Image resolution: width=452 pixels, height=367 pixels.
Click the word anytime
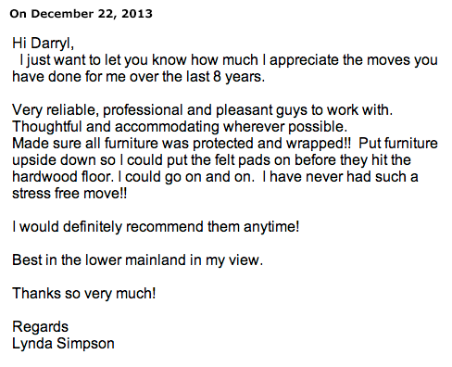(270, 227)
